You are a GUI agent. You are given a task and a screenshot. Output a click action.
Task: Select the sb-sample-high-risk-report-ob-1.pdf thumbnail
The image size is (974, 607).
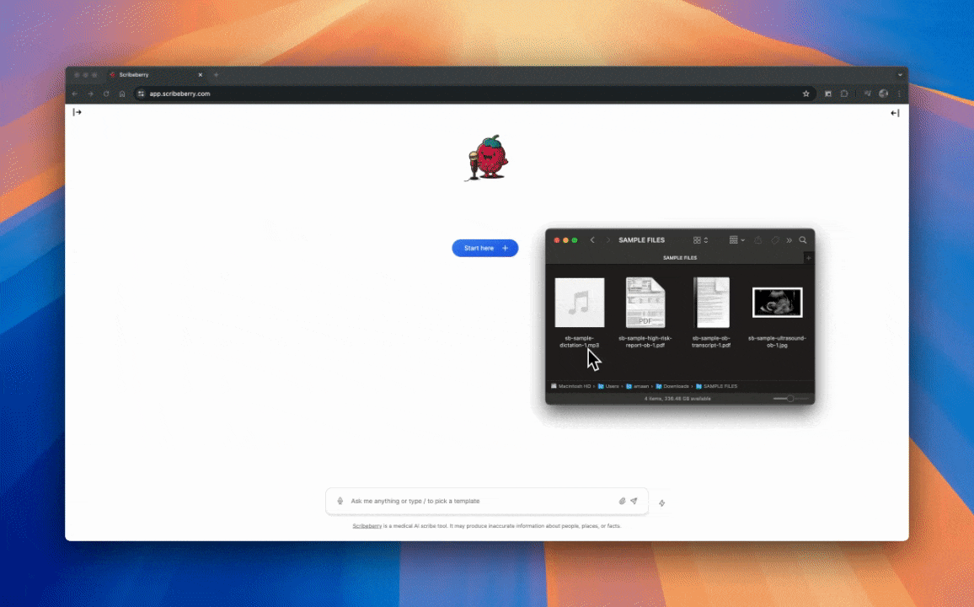[x=645, y=303]
